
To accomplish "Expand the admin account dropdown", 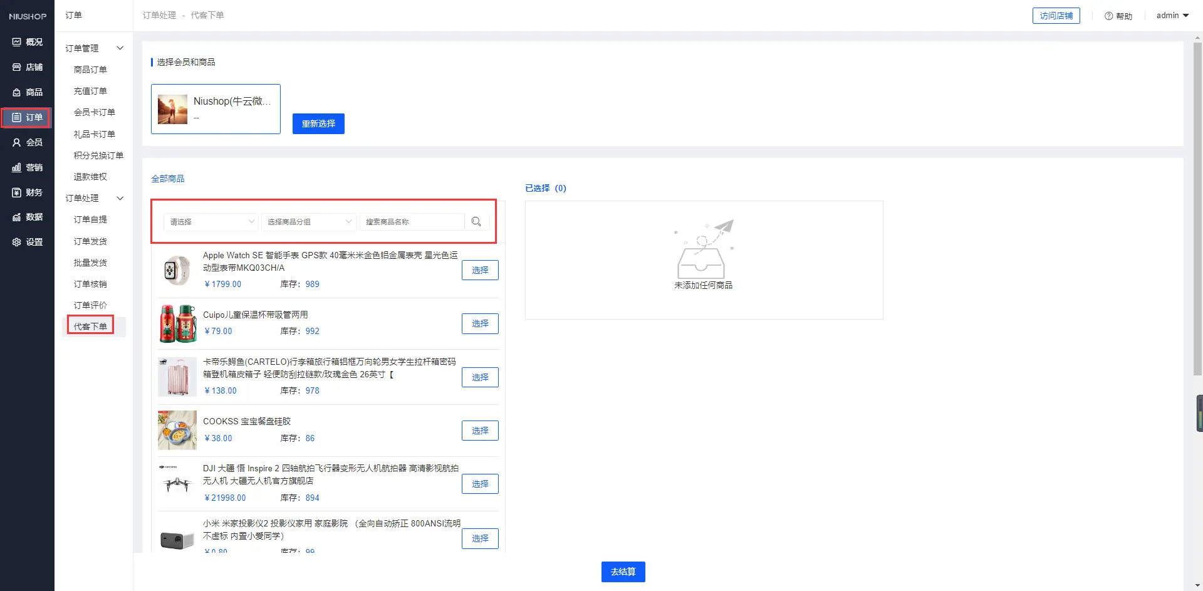I will point(1172,16).
